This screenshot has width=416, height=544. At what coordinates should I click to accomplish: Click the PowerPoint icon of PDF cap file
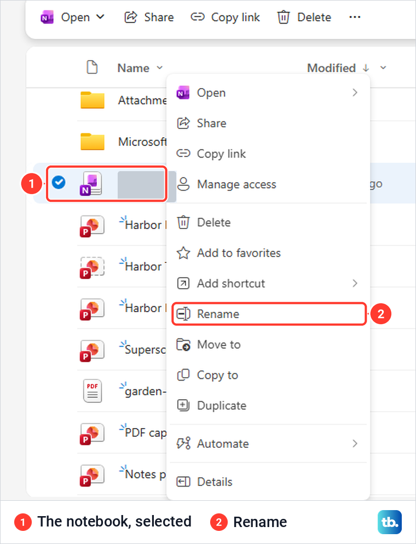92,434
